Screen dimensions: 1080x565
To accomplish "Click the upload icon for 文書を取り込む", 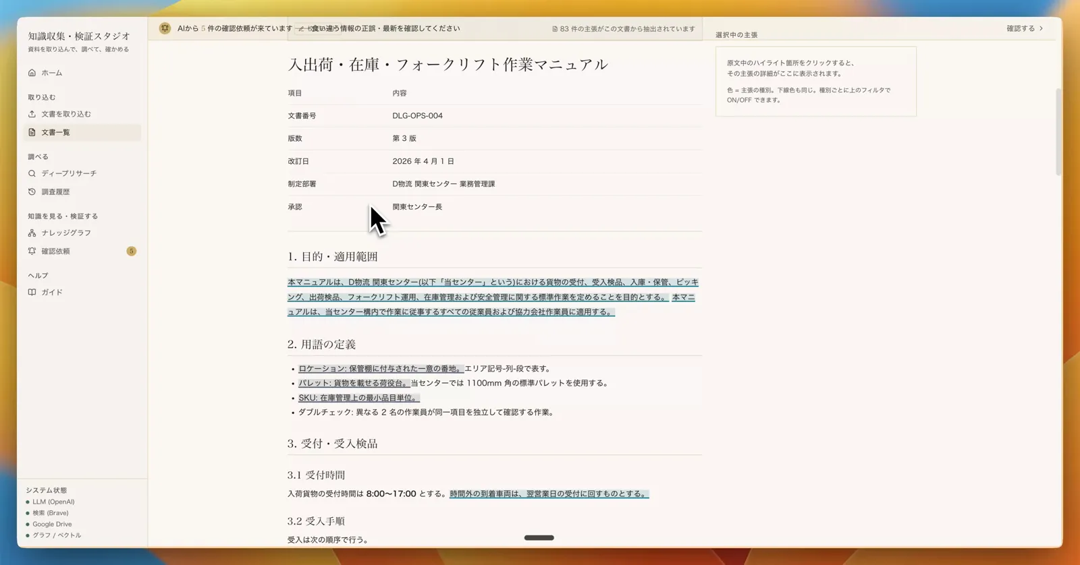I will coord(32,114).
